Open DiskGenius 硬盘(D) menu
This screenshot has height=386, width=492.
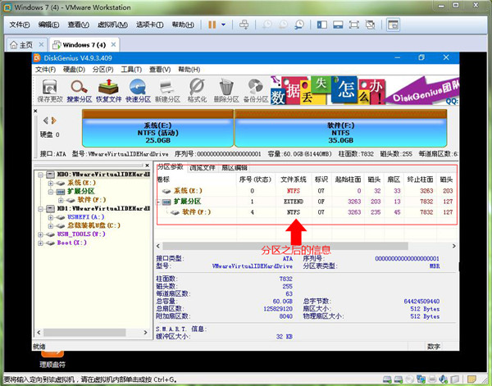[x=74, y=70]
